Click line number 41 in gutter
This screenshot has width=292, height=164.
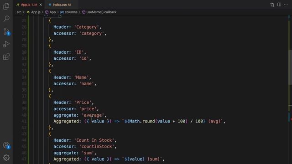(24, 121)
